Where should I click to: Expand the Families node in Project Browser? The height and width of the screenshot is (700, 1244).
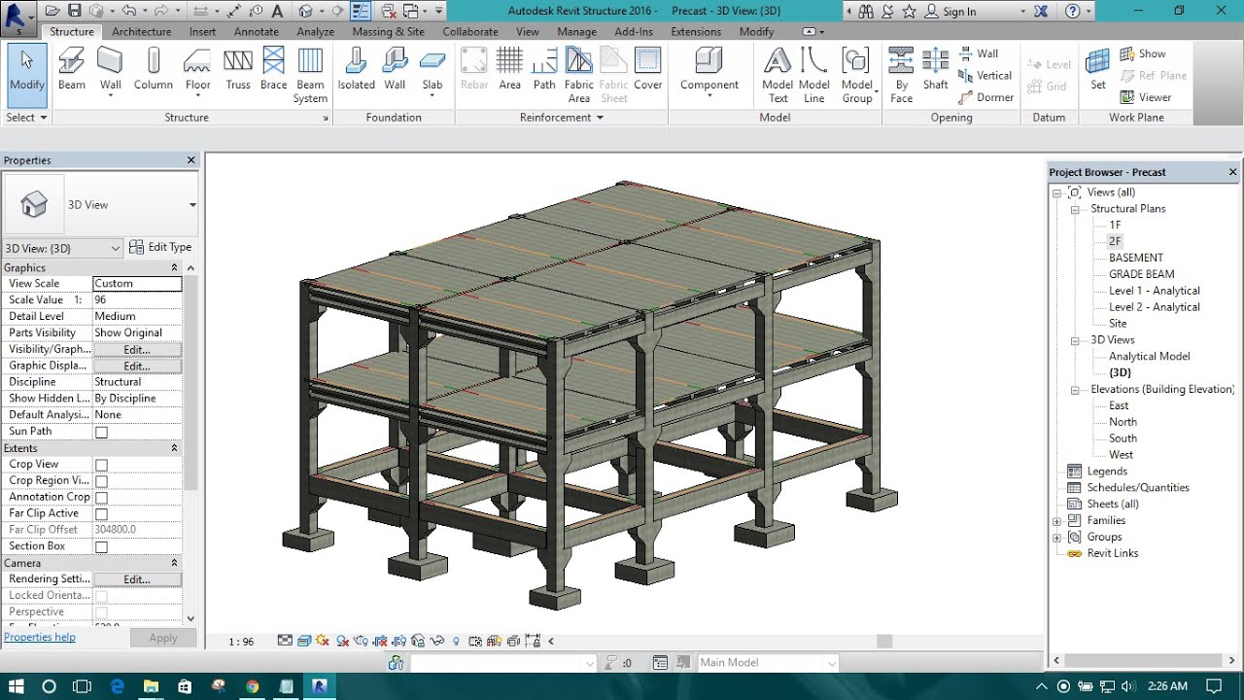click(1056, 520)
